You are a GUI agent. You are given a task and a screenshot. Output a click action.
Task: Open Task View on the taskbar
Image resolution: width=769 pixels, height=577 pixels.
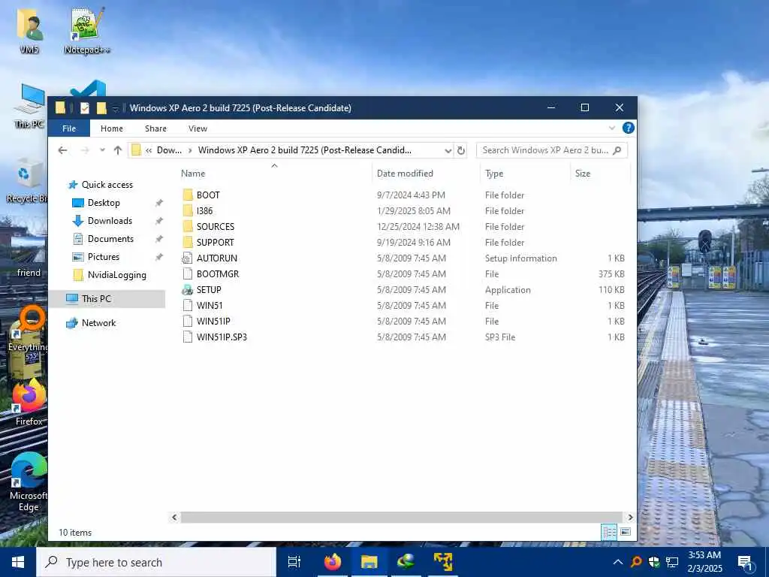pos(294,562)
